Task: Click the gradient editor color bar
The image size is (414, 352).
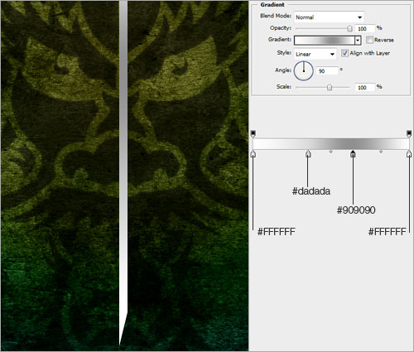Action: coord(331,144)
